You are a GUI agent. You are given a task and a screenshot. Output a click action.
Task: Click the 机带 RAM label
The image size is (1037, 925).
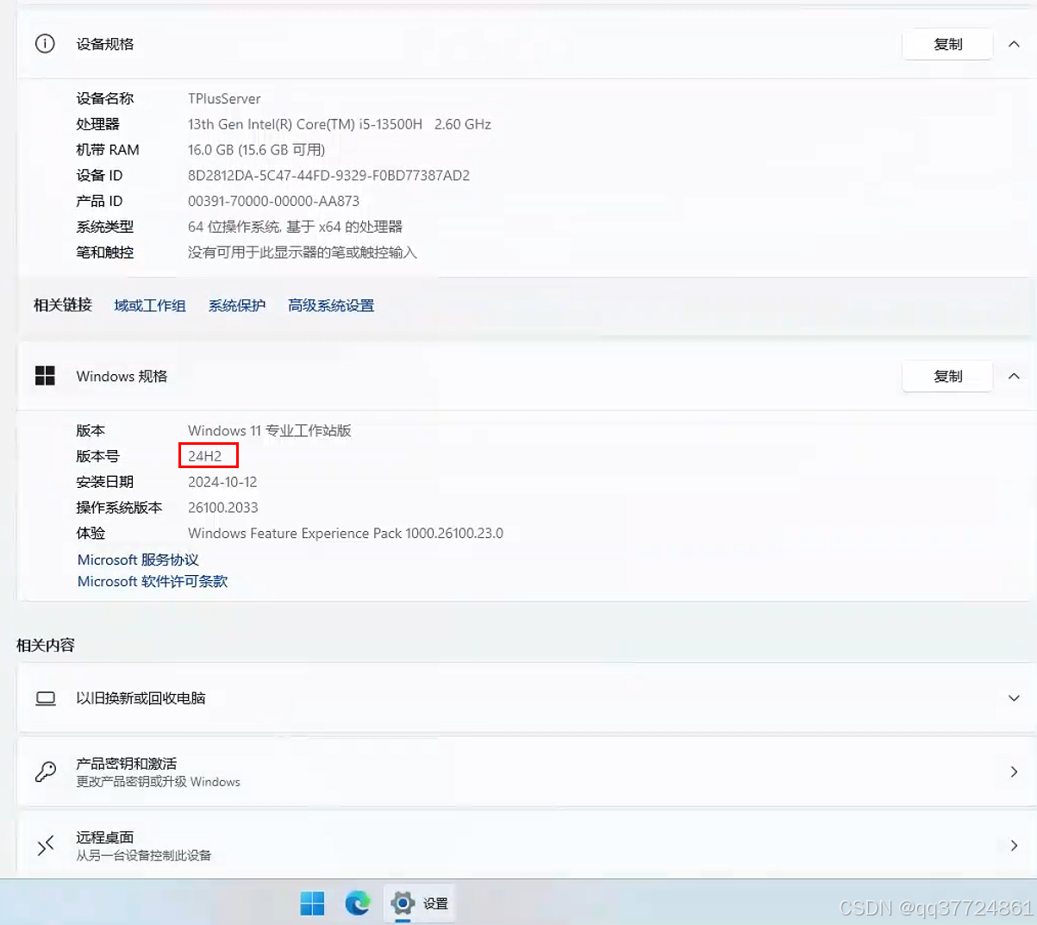coord(108,150)
